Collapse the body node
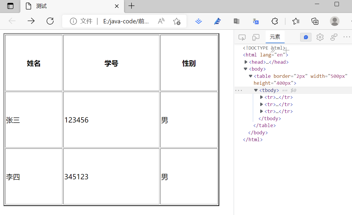352x215 pixels. [246, 69]
